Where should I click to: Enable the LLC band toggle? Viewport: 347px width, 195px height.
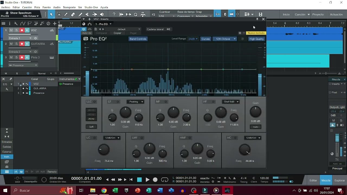tap(95, 102)
